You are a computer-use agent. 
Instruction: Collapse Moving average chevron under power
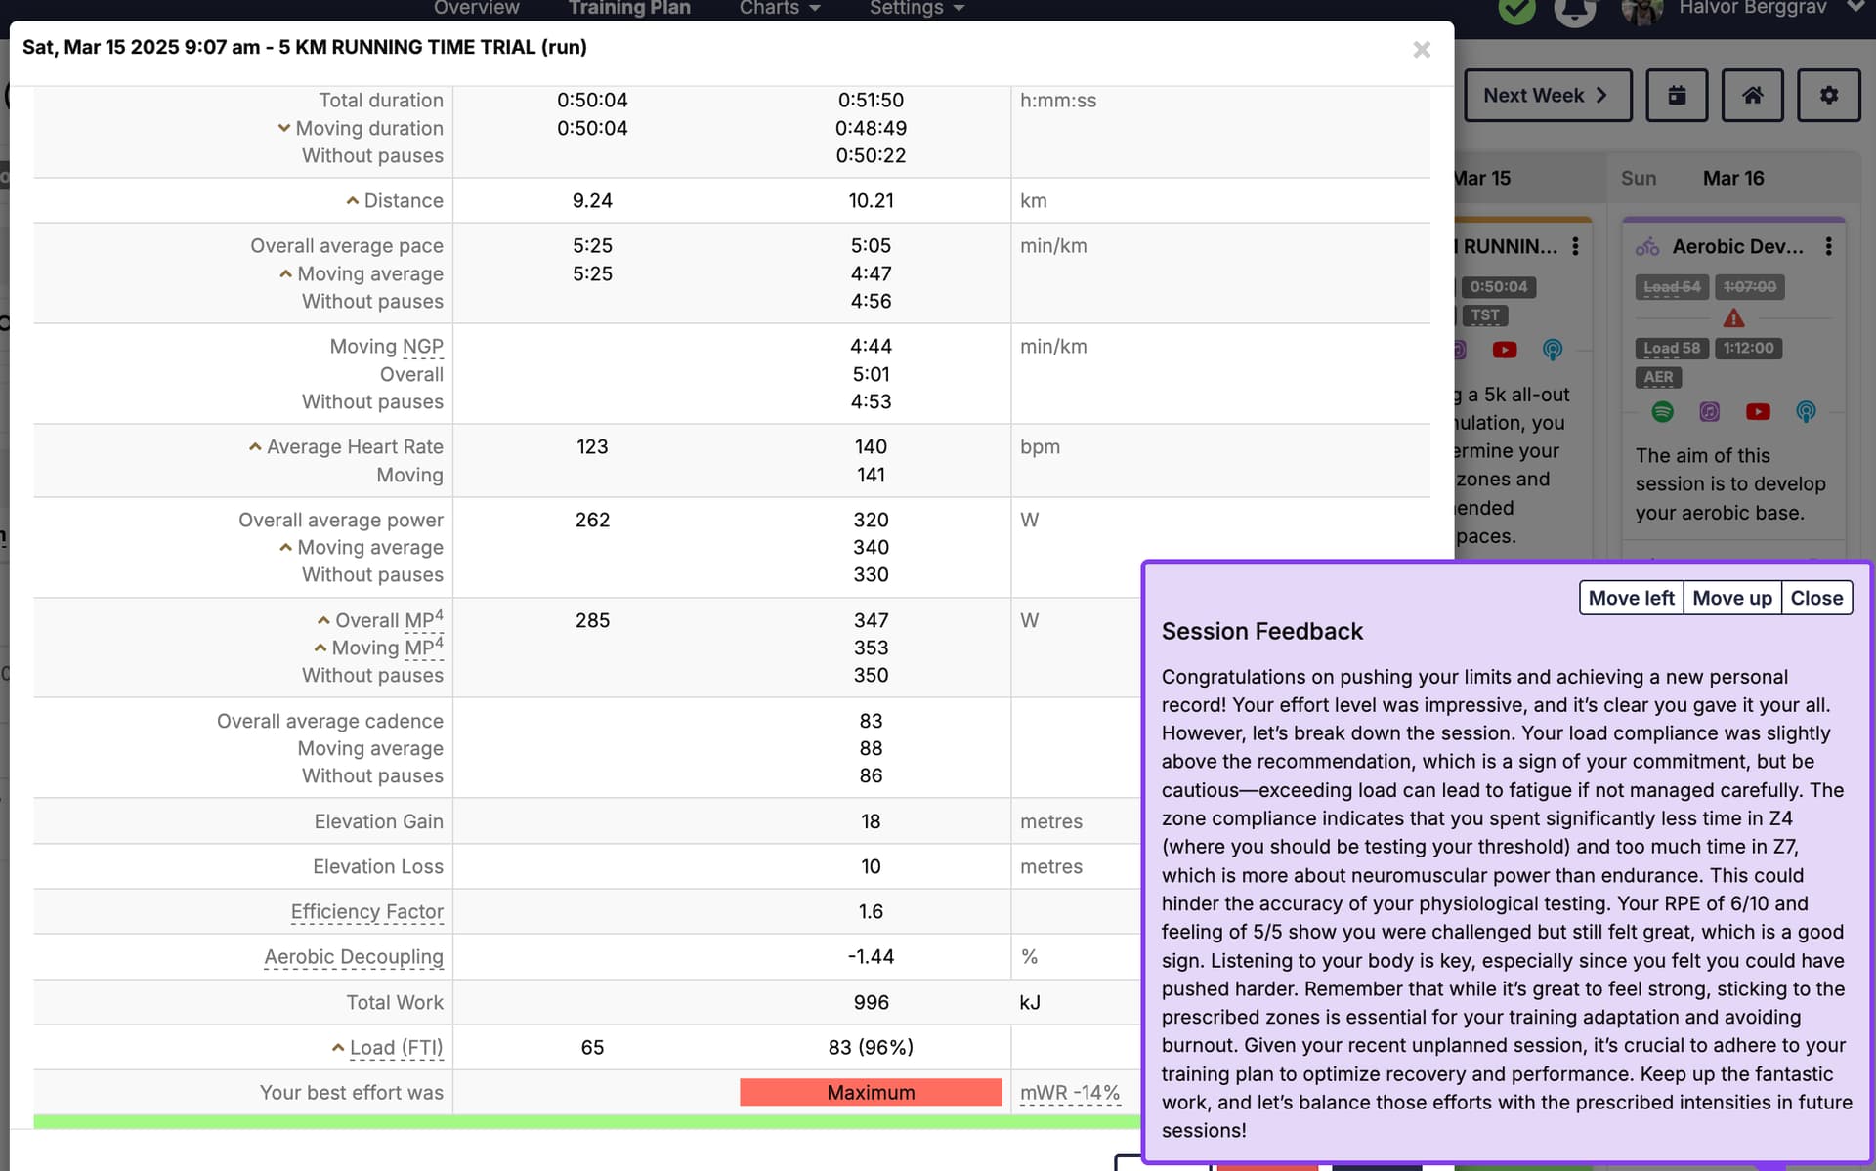pos(286,547)
